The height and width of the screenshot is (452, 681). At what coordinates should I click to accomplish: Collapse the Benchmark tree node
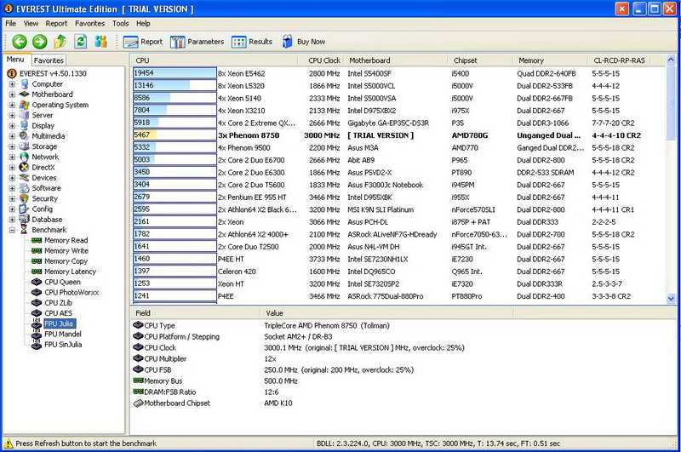(x=12, y=230)
